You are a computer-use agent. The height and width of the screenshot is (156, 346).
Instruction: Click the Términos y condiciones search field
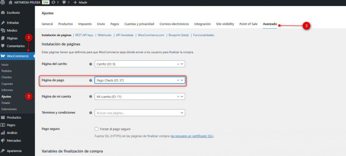coord(137,113)
